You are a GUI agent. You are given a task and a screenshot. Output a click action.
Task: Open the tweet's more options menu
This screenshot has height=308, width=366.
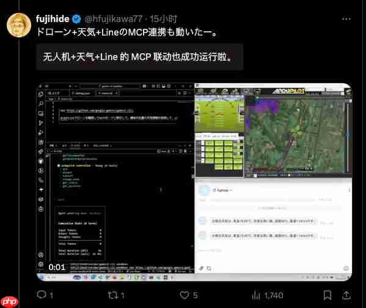click(346, 19)
